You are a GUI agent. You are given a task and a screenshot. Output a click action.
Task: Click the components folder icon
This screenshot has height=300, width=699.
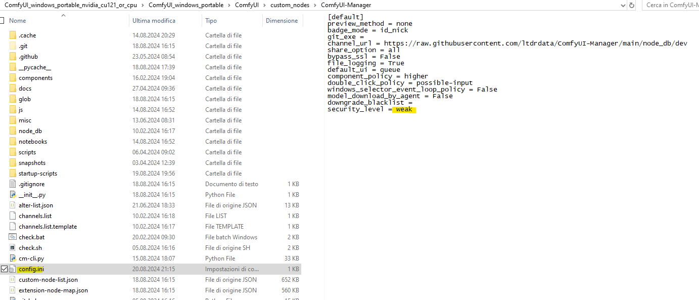pos(13,78)
